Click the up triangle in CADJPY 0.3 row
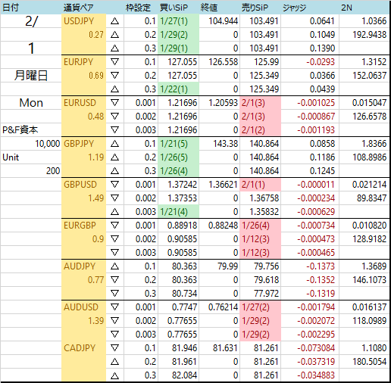 [115, 375]
